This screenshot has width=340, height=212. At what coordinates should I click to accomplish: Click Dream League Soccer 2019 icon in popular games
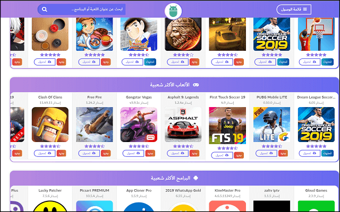[316, 125]
